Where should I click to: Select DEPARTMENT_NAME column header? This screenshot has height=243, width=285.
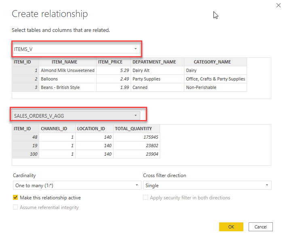[x=154, y=62]
